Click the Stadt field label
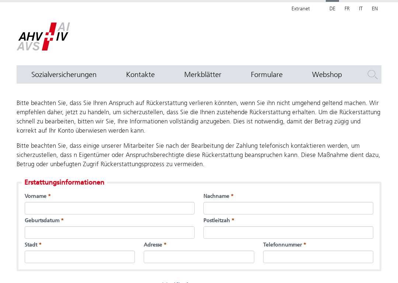 [x=31, y=245]
